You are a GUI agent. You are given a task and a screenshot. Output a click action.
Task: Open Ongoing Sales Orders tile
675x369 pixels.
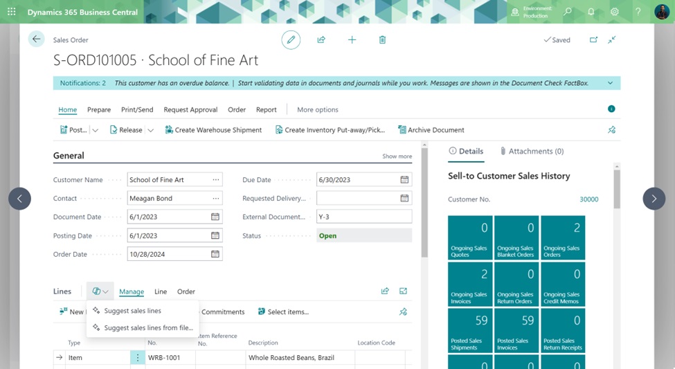tap(563, 237)
